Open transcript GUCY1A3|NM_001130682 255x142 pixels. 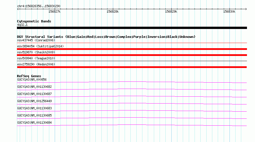tap(34, 87)
